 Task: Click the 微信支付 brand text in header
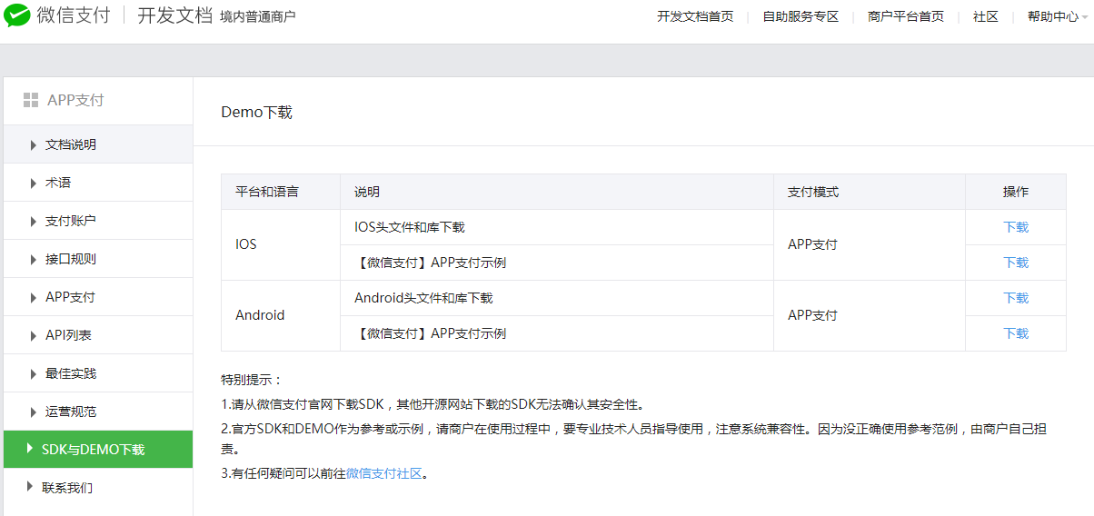[x=74, y=15]
